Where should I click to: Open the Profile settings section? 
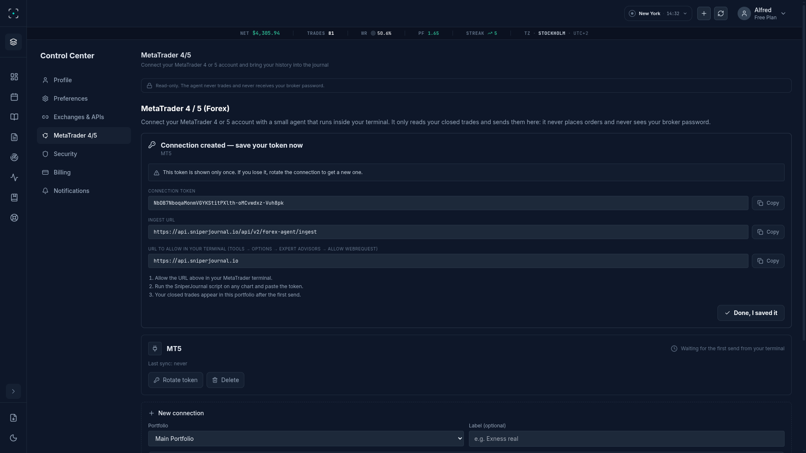[84, 80]
